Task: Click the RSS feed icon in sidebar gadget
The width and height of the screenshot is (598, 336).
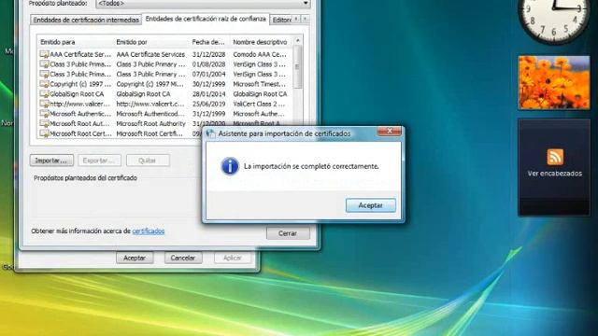Action: [x=555, y=157]
